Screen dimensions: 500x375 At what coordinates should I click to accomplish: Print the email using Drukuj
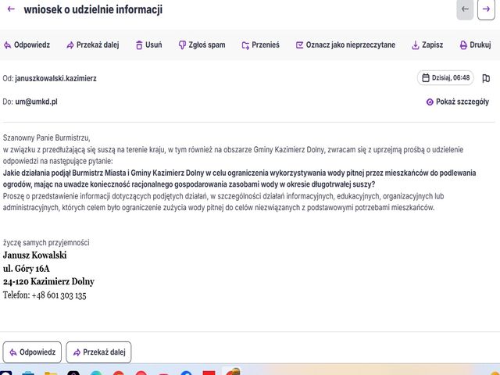tap(475, 45)
